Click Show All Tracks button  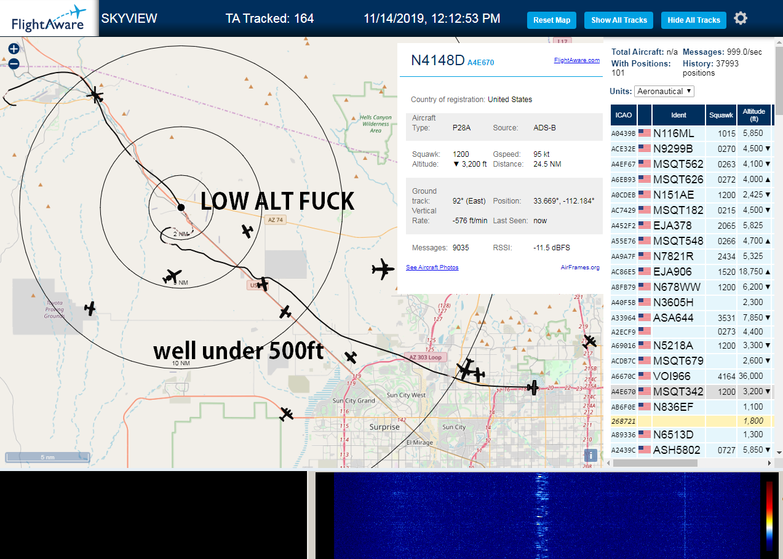(x=619, y=20)
